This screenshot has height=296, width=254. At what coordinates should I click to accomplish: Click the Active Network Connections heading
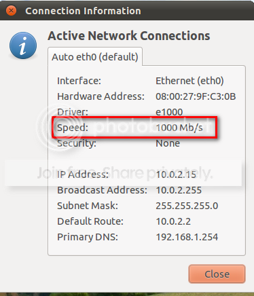[x=129, y=36]
